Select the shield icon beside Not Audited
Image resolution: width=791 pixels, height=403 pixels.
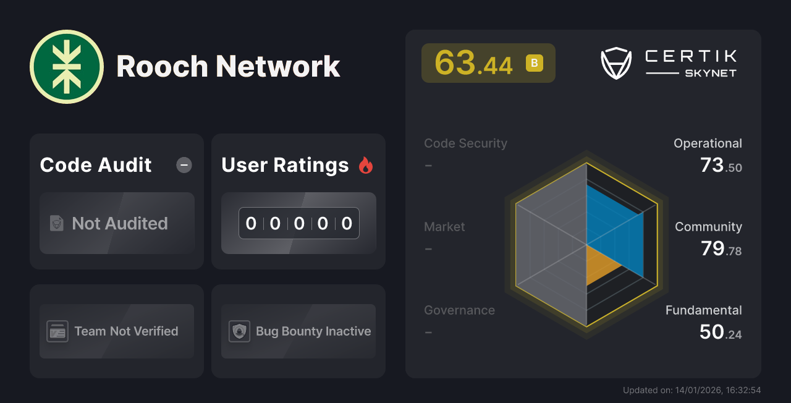click(x=56, y=224)
